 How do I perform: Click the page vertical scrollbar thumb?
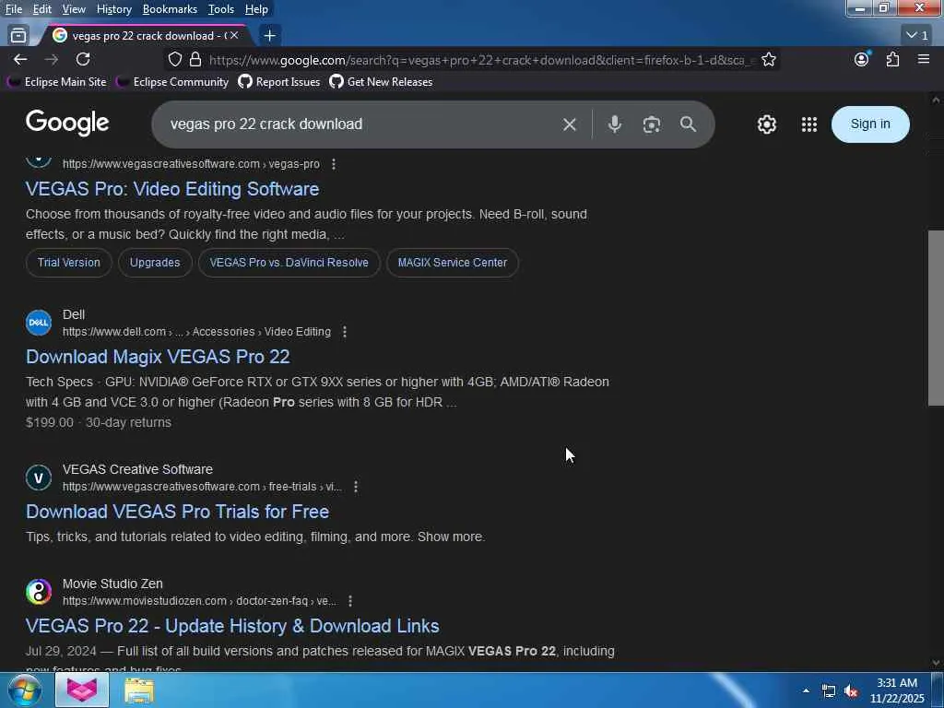point(936,318)
